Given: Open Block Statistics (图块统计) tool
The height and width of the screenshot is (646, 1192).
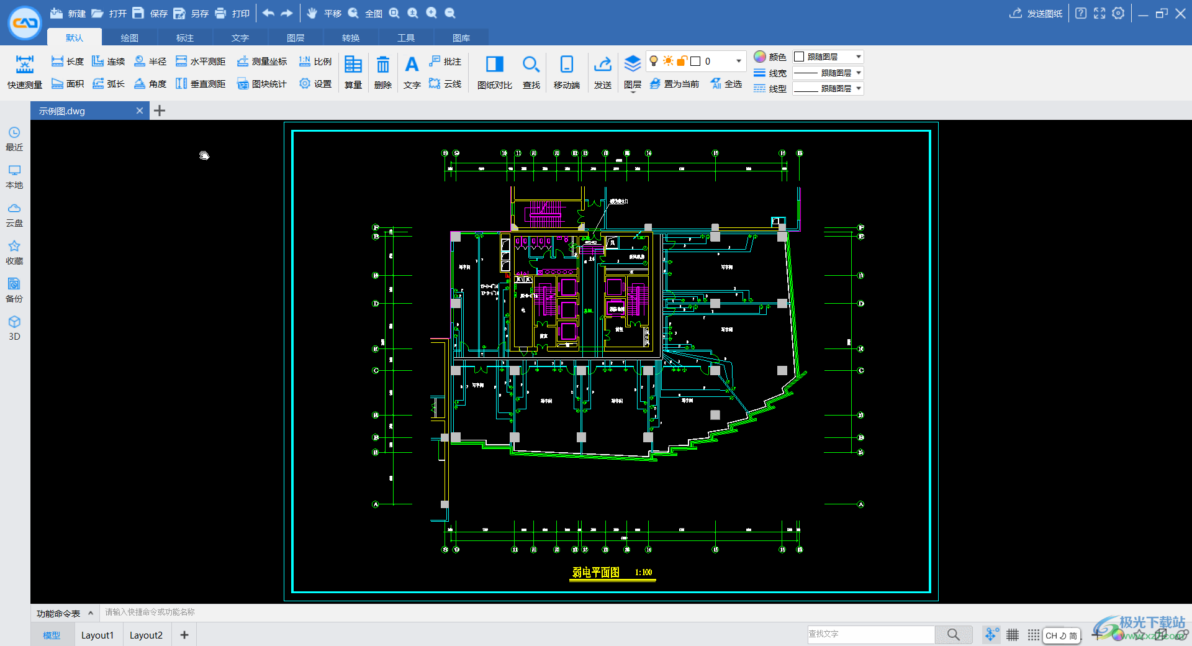Looking at the screenshot, I should (x=261, y=84).
